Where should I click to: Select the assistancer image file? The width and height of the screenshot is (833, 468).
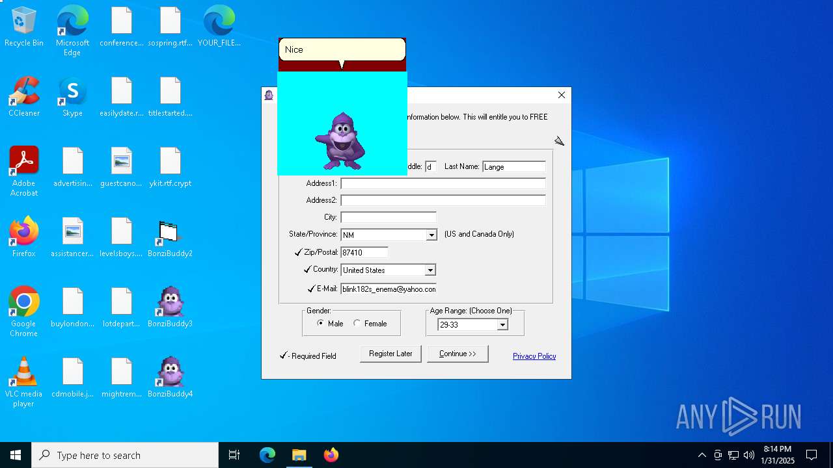73,238
